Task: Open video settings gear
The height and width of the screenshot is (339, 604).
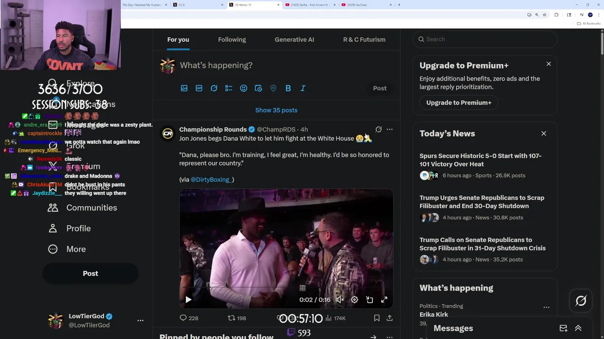Action: pos(354,299)
